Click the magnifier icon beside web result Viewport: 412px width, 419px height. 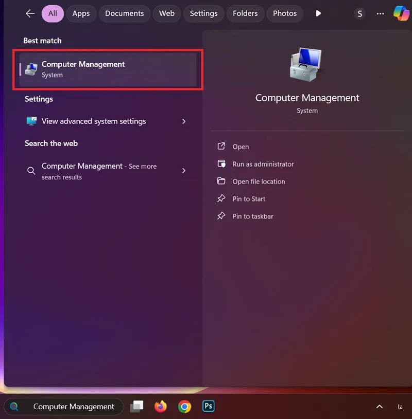(x=31, y=171)
